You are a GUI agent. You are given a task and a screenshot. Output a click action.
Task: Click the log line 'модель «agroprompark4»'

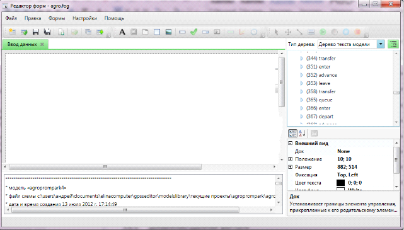click(x=36, y=188)
